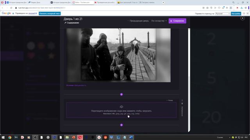The image size is (250, 140).
Task: Open the image source link under photo
Action: (76, 86)
